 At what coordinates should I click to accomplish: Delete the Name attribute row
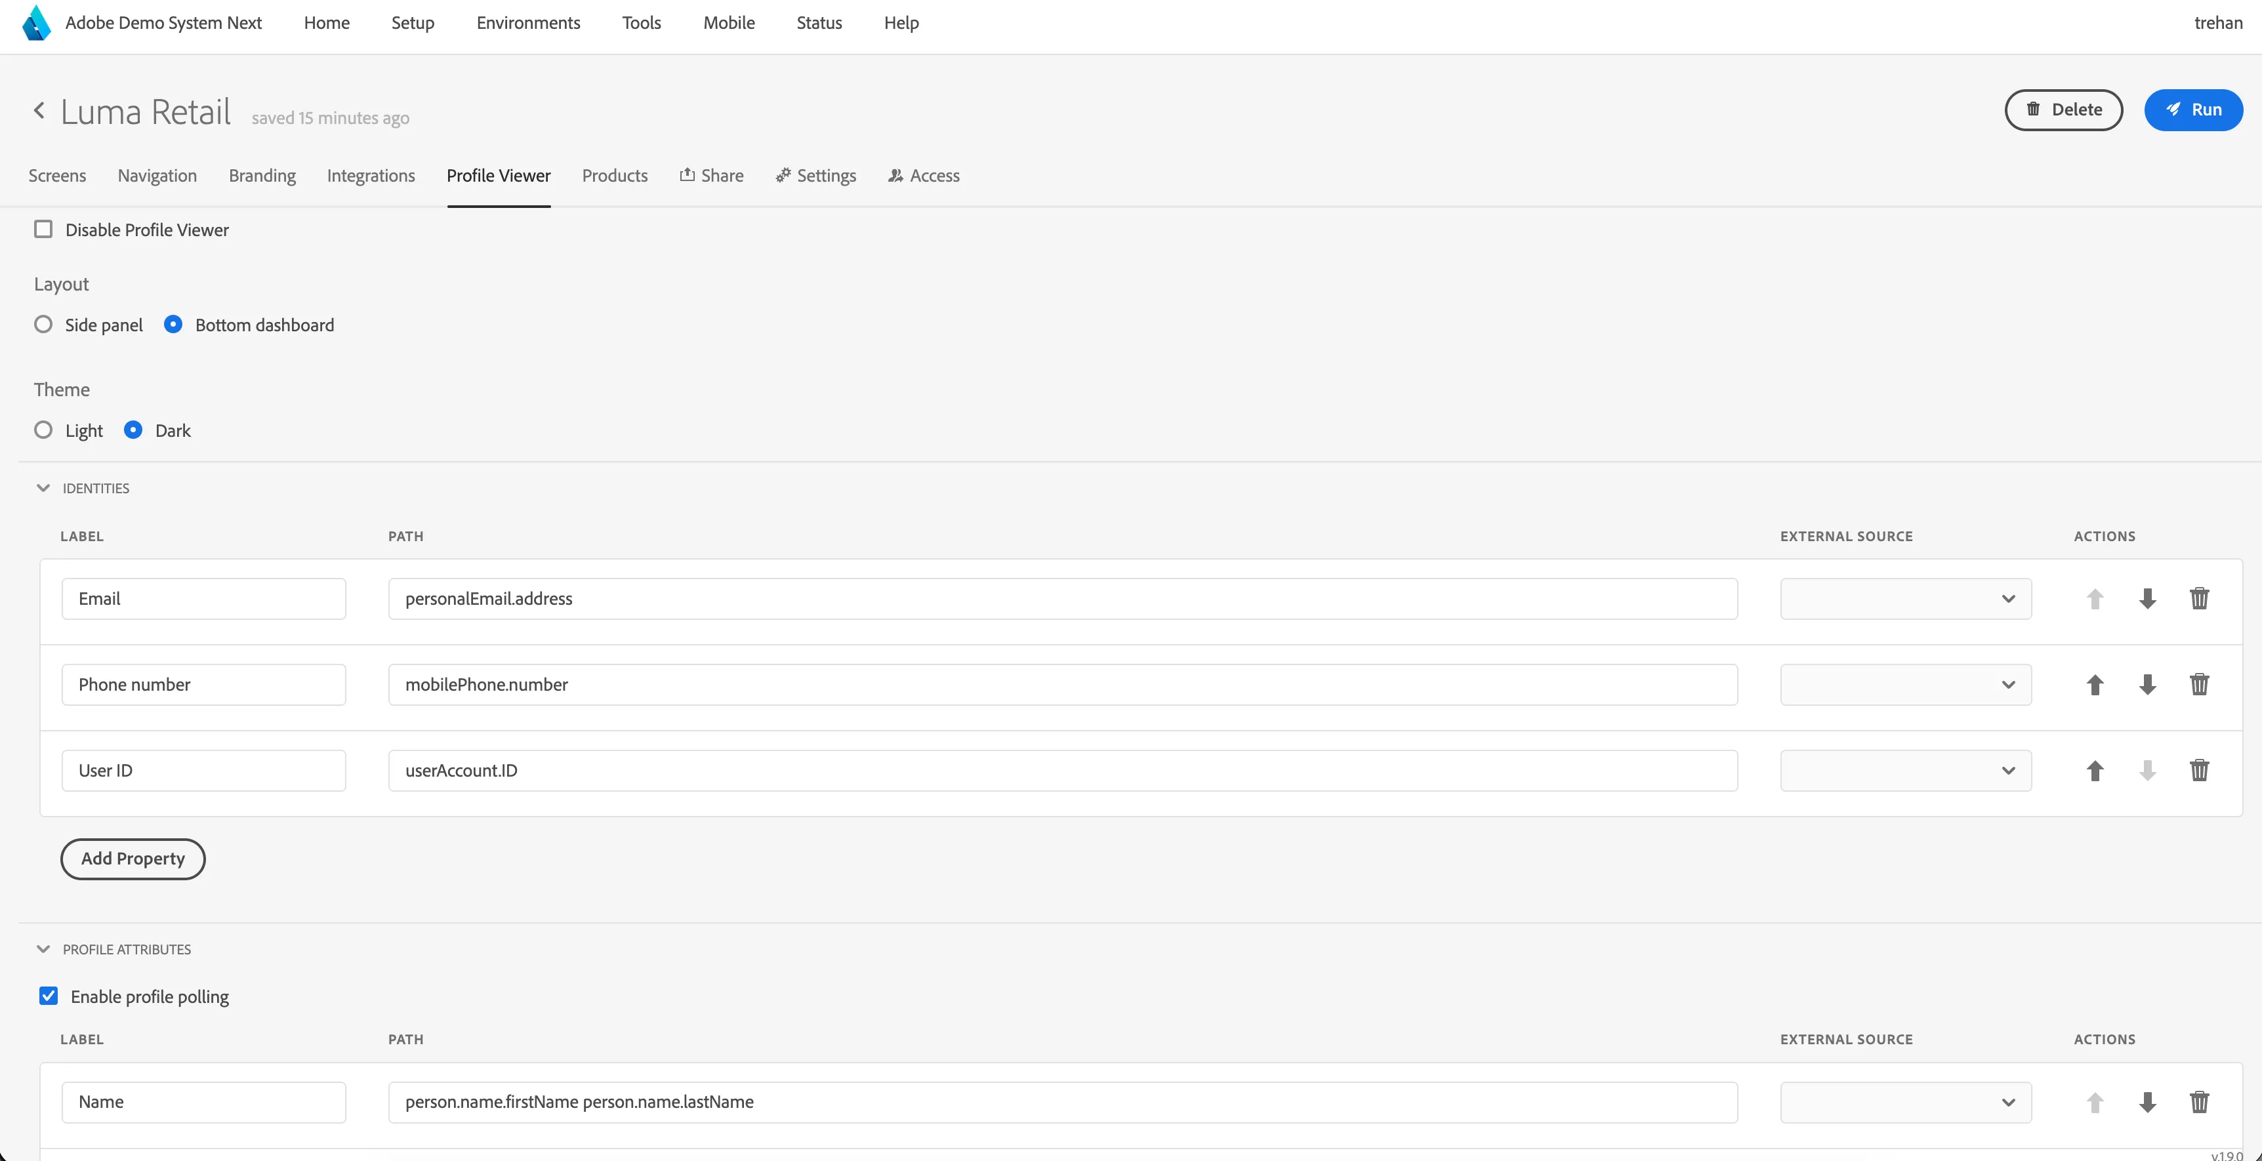pos(2200,1102)
